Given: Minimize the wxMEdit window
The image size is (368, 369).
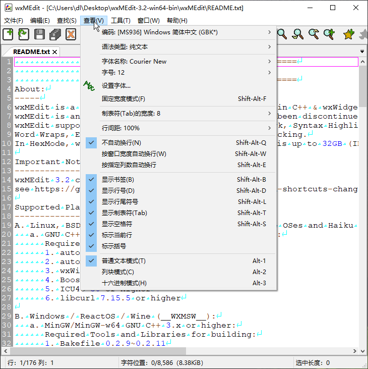Looking at the screenshot, I should click(x=310, y=8).
